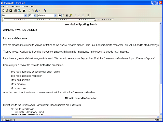
Task: Click the Copy icon in the toolbar
Action: (x=33, y=11)
